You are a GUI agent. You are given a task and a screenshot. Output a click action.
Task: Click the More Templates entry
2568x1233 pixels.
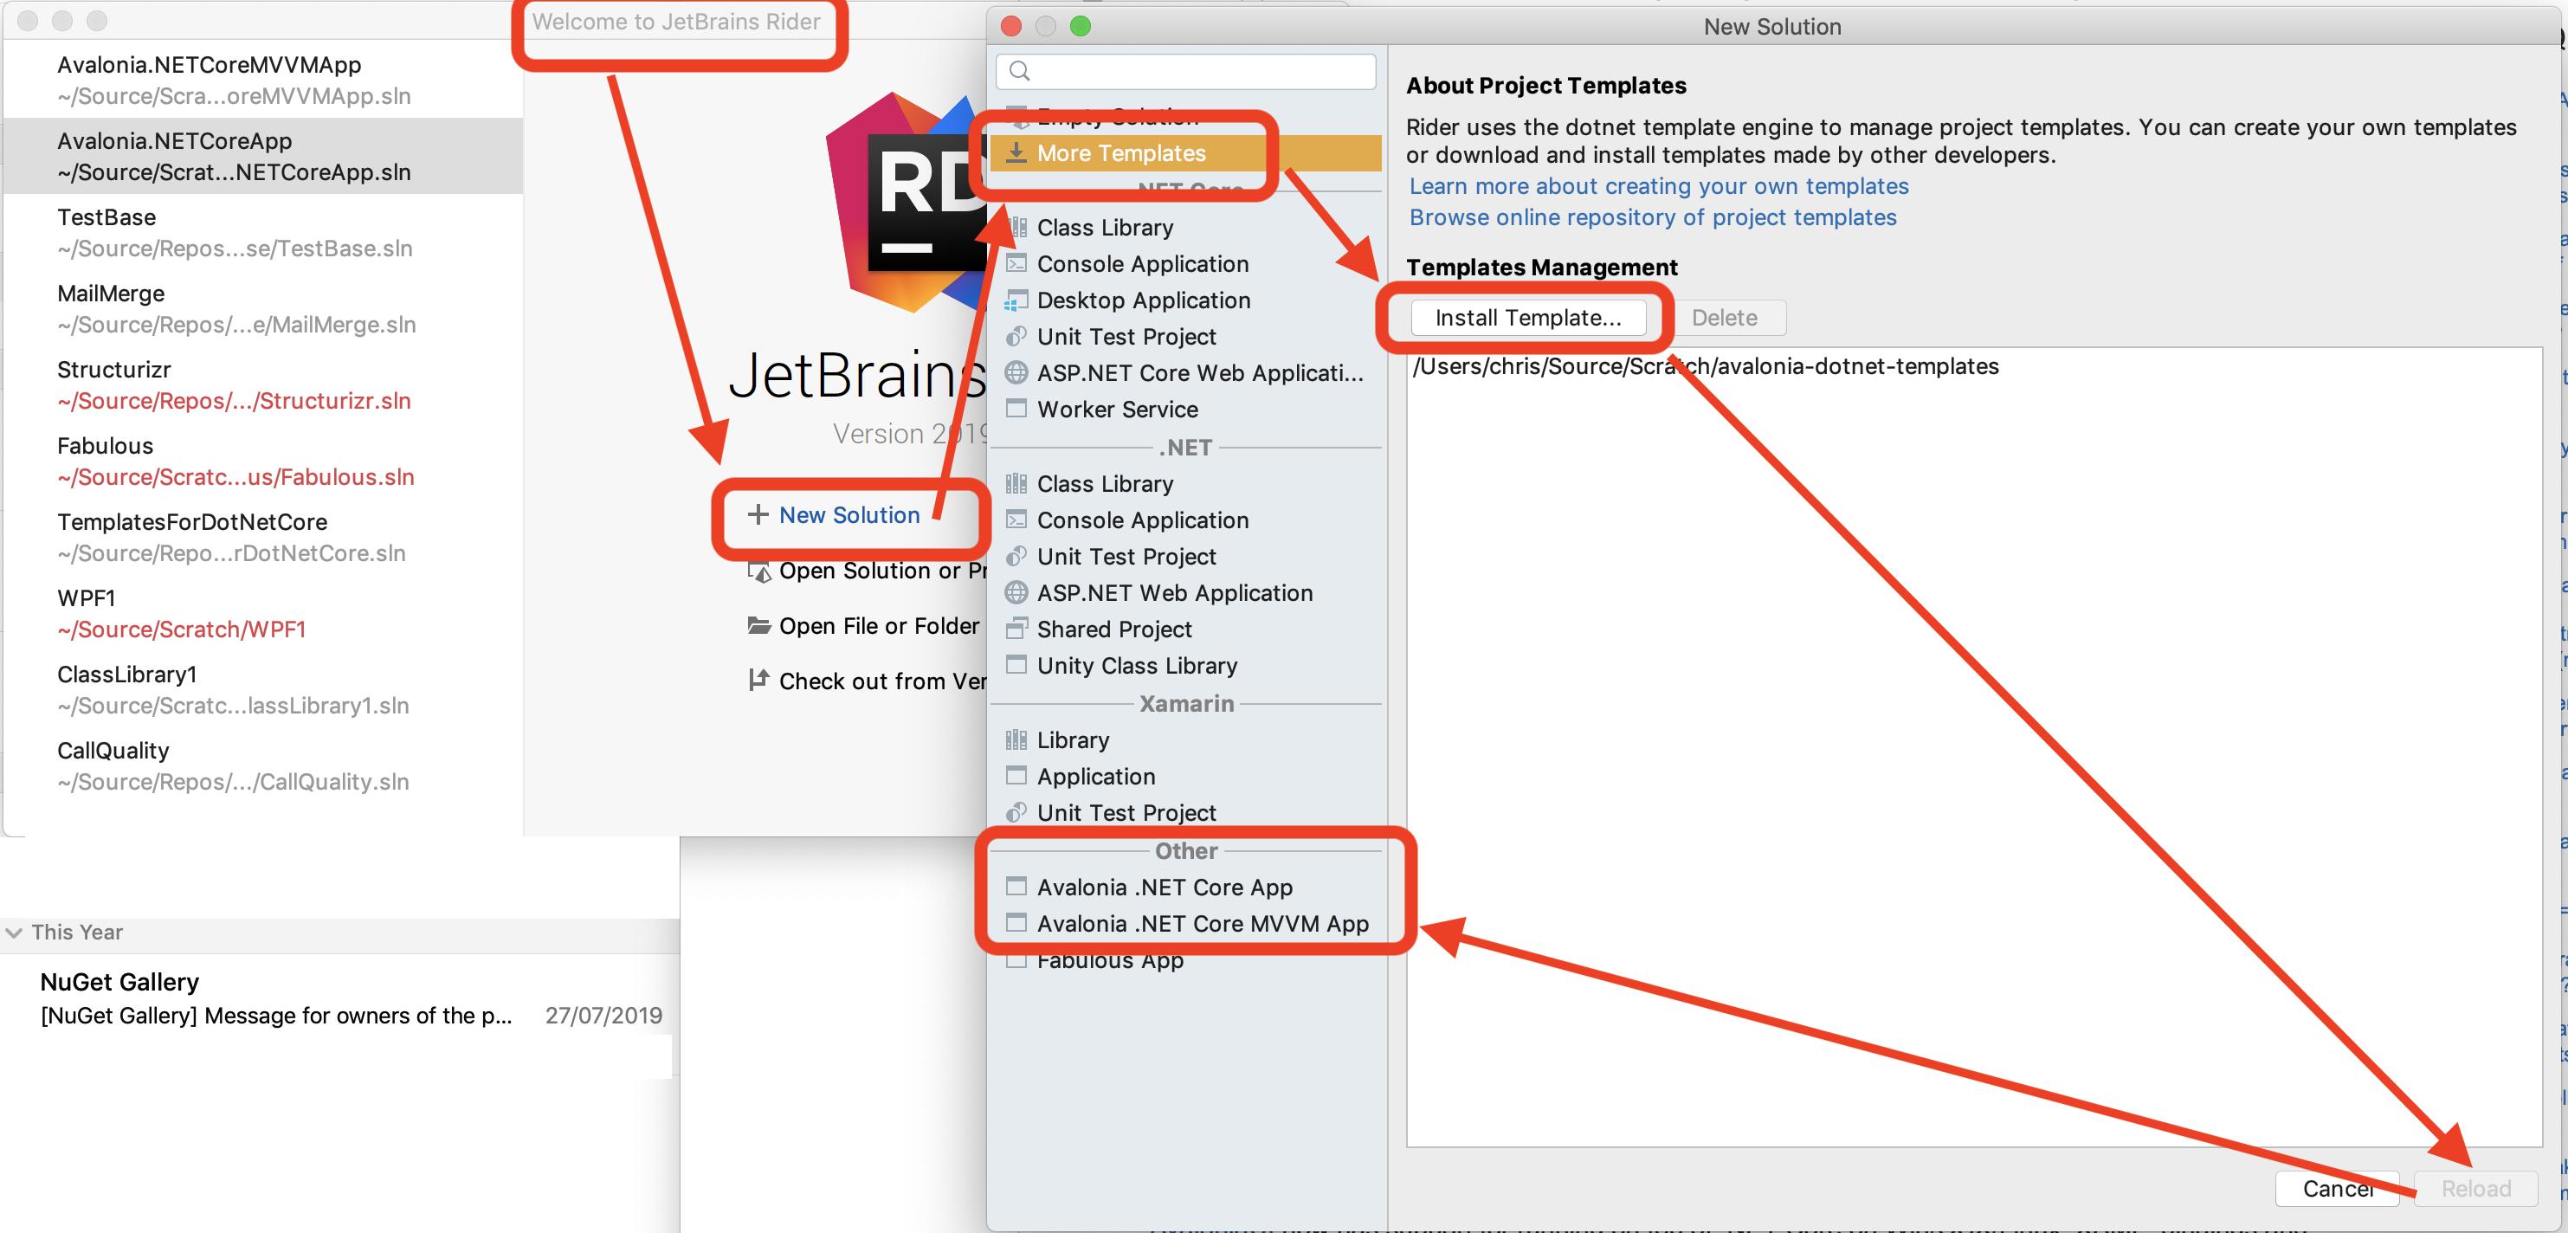pos(1120,152)
